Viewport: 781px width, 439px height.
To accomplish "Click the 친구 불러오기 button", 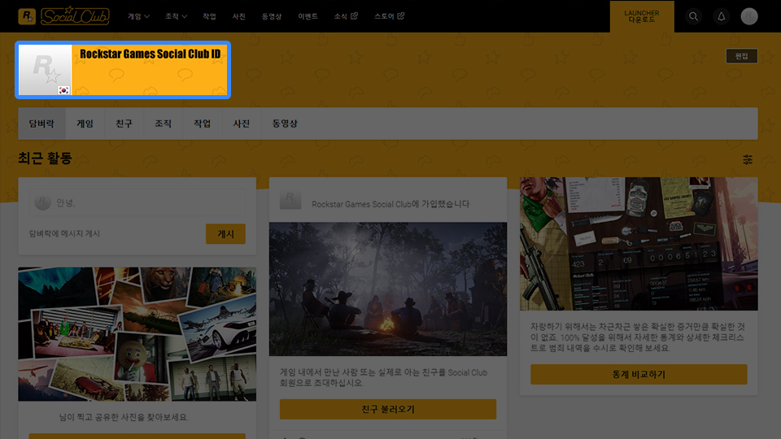I will coord(388,409).
